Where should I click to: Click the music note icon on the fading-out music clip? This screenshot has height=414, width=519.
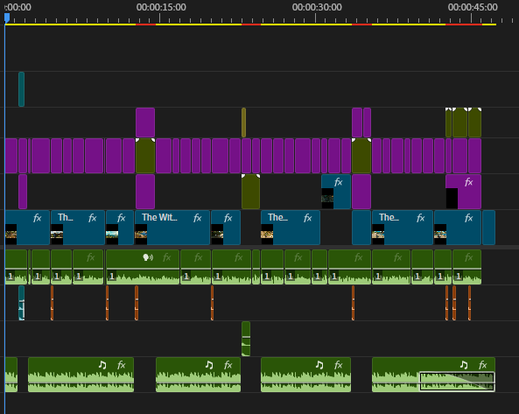(464, 365)
